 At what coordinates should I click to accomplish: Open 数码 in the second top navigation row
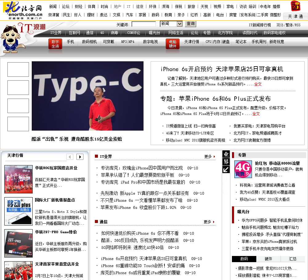(x=155, y=15)
